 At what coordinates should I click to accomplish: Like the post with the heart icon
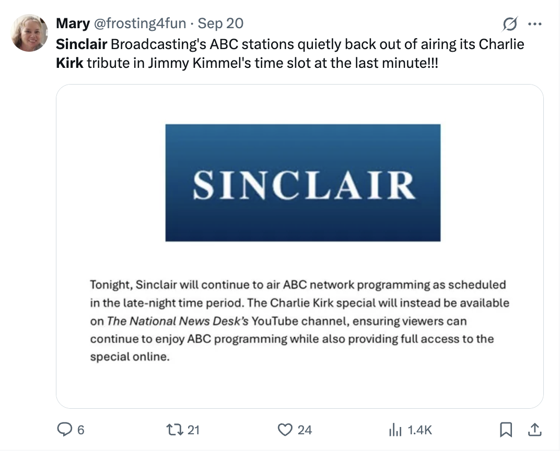point(285,430)
